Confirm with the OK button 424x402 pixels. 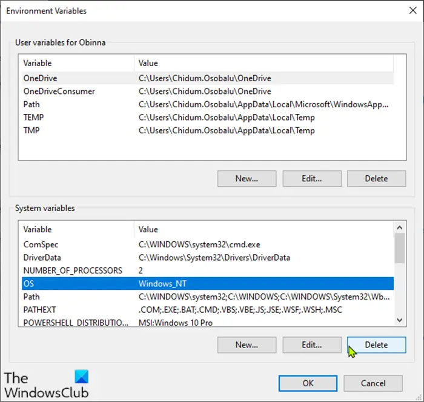tap(308, 383)
